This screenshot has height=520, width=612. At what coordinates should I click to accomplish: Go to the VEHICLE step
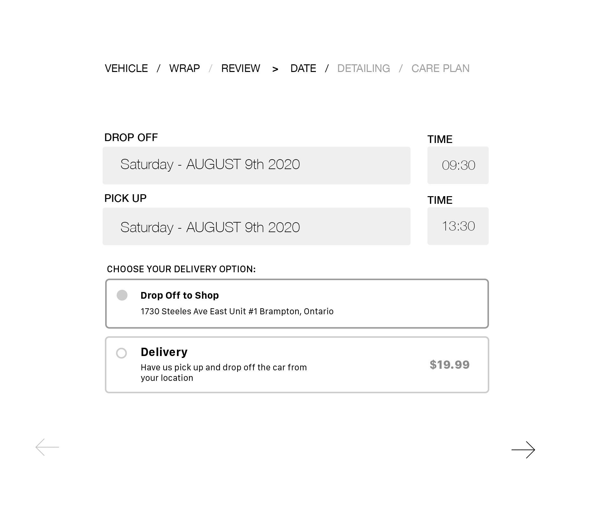click(x=126, y=68)
